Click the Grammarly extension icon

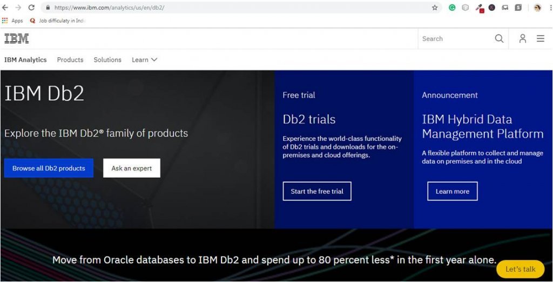(x=452, y=8)
